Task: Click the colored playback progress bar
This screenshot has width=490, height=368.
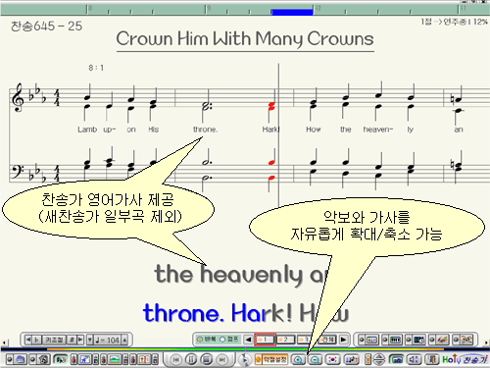Action: pos(245,349)
